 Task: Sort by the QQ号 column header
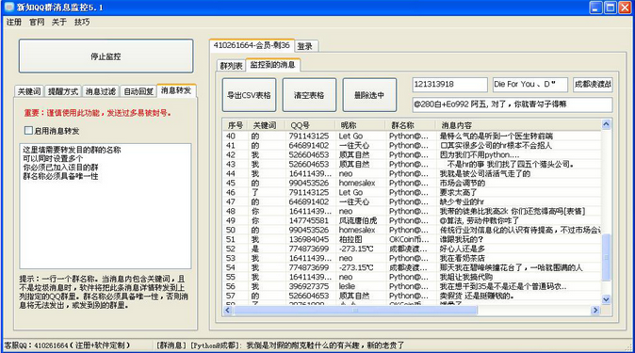(311, 125)
